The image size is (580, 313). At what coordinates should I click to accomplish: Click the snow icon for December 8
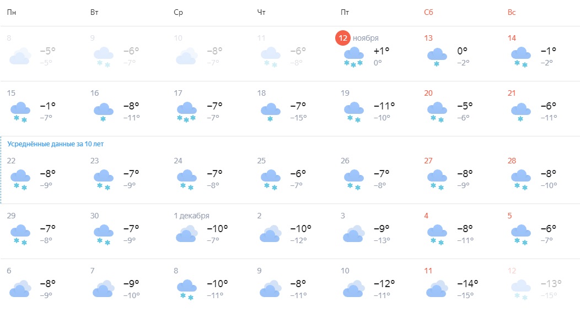[x=186, y=289]
